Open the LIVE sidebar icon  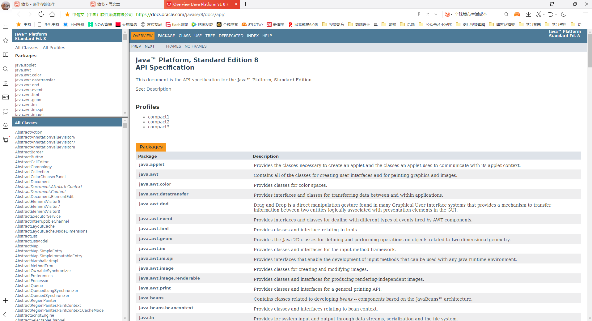point(6,97)
